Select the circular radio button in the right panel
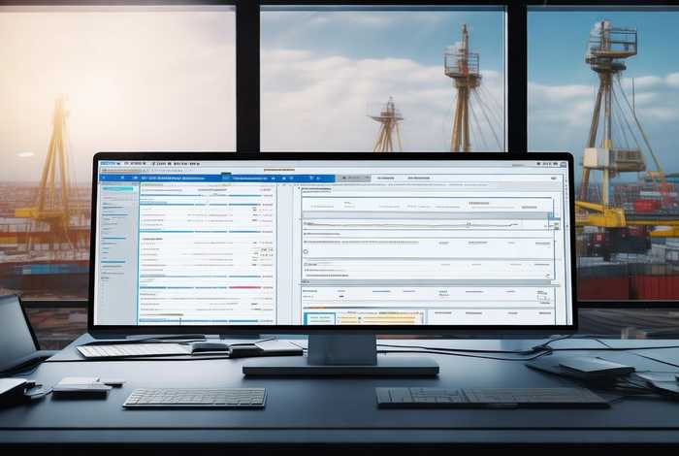This screenshot has width=679, height=456. (x=306, y=251)
